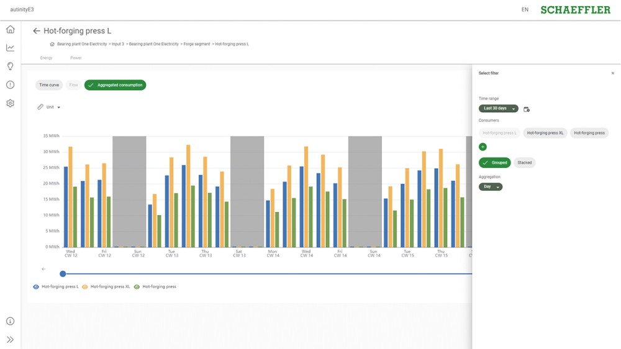Screen dimensions: 621x349
Task: Open the Last 30 days dropdown
Action: click(498, 108)
